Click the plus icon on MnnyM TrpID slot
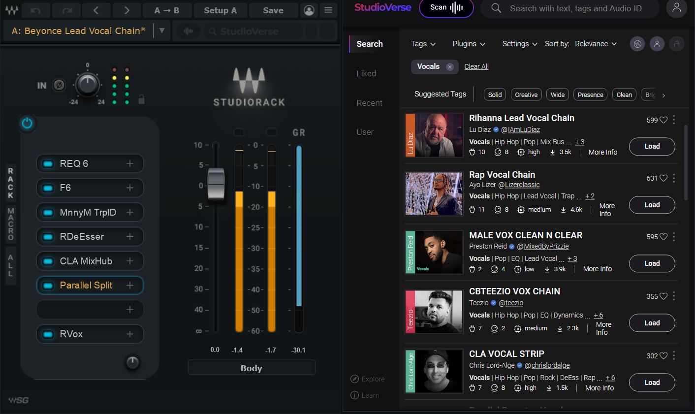 [x=130, y=212]
